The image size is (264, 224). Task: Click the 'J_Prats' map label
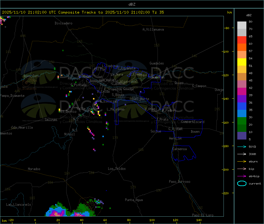click(163, 120)
